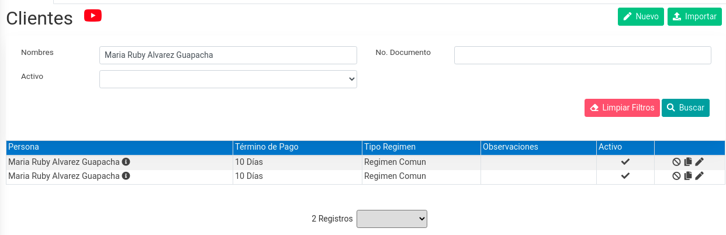The image size is (726, 235).
Task: Click the edit pencil icon in first row
Action: click(x=700, y=162)
